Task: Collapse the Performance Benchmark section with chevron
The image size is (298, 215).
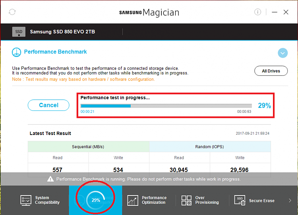Action: click(x=283, y=53)
